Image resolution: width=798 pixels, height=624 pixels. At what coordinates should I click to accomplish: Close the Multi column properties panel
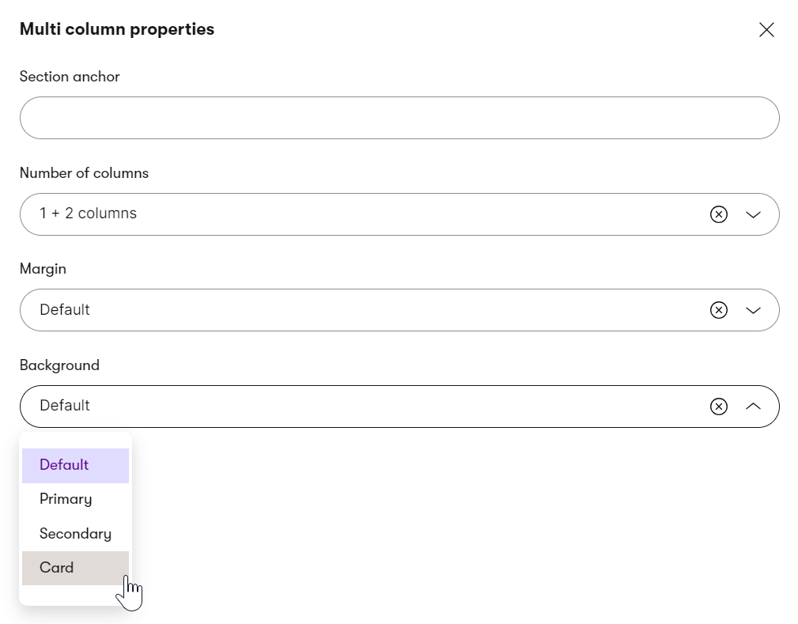[x=766, y=29]
